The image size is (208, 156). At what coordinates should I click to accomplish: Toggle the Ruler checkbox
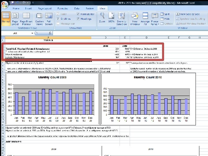click(x=62, y=14)
